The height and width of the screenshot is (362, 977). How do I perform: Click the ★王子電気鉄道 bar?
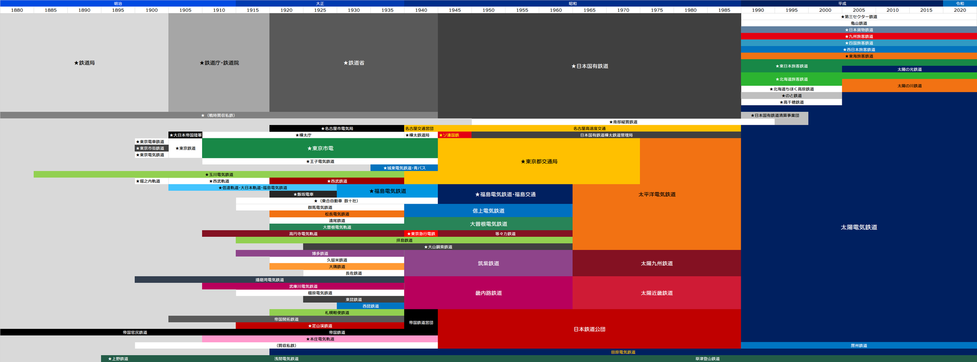(x=320, y=162)
